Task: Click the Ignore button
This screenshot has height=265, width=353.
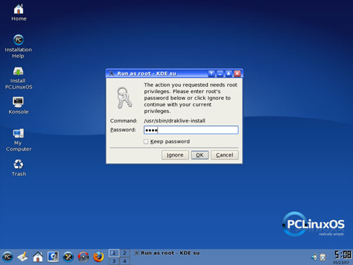Action: click(x=175, y=155)
